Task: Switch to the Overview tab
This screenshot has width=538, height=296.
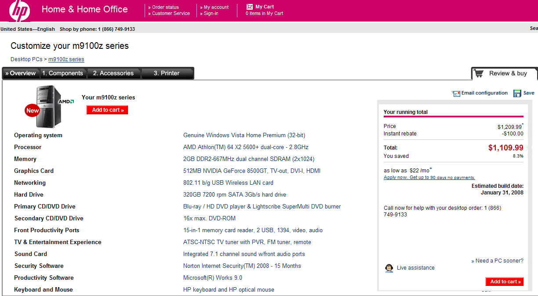Action: tap(21, 73)
